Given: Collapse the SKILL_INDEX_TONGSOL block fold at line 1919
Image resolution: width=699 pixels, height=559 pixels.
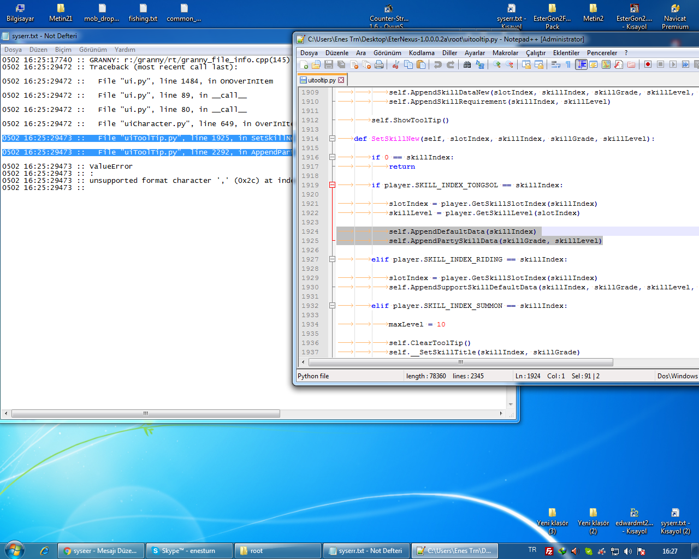Looking at the screenshot, I should click(332, 185).
